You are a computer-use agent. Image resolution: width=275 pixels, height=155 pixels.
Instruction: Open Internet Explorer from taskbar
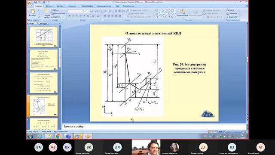click(40, 136)
